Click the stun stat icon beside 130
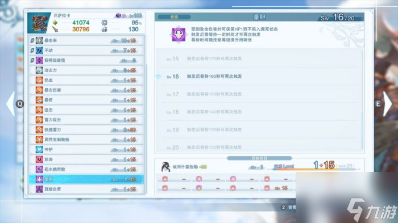This screenshot has height=223, width=398. coord(104,30)
